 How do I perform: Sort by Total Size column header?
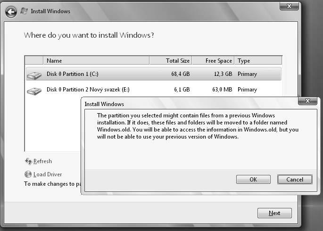coord(171,61)
